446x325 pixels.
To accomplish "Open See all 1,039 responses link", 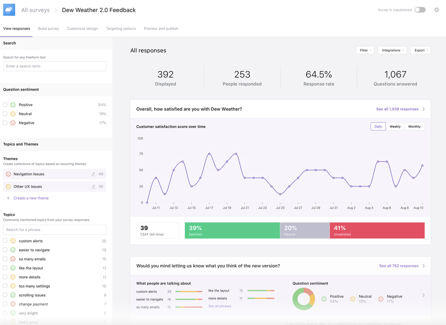I will pos(397,109).
